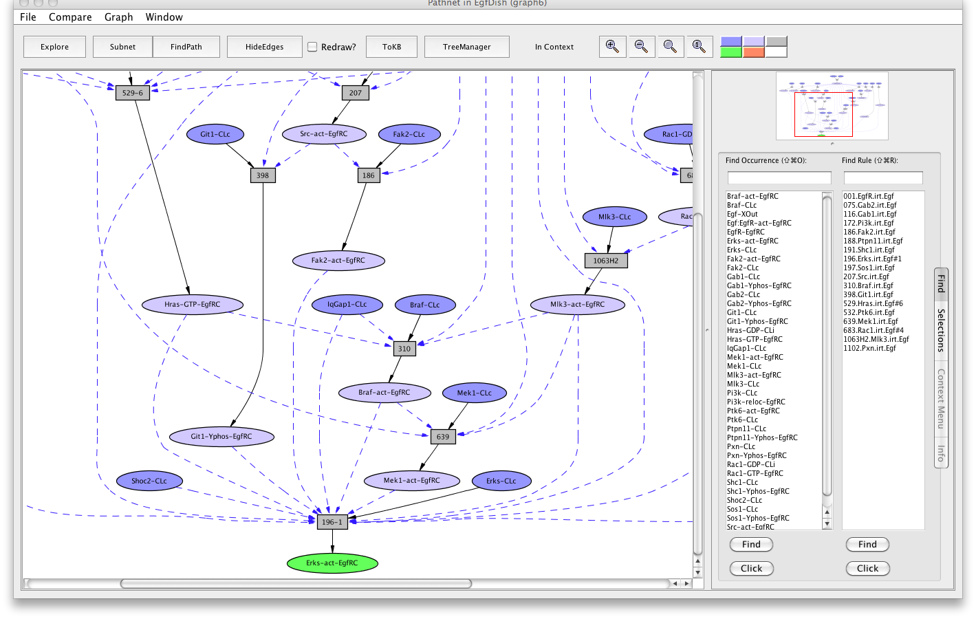This screenshot has height=619, width=976.
Task: Open the Compare menu
Action: [70, 17]
